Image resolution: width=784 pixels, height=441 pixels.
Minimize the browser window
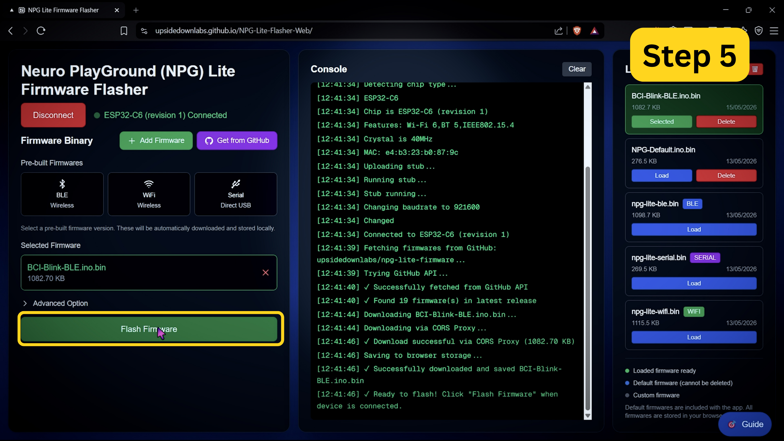(x=726, y=10)
